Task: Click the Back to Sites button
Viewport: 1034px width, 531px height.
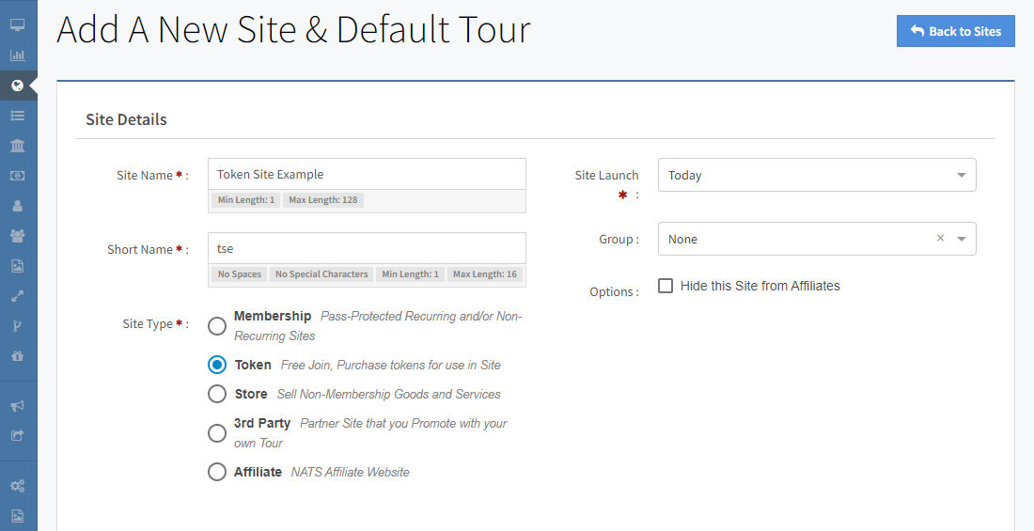Action: (x=955, y=31)
